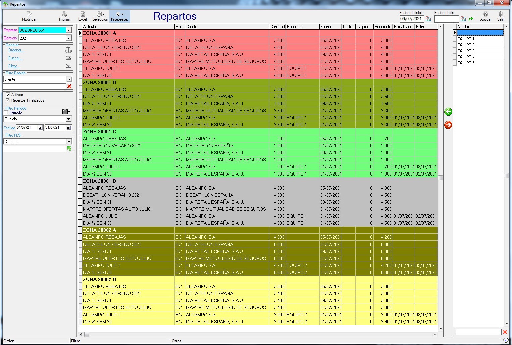Click the Filtro Rapido text input

[x=34, y=86]
